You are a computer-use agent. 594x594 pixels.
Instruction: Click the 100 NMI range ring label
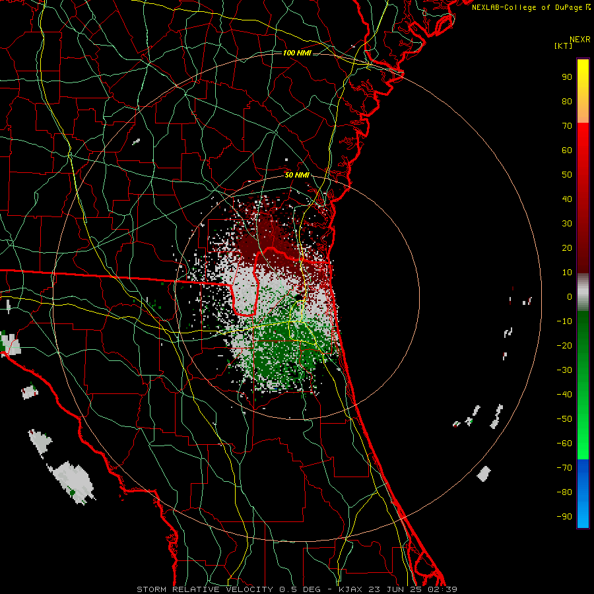[x=297, y=53]
